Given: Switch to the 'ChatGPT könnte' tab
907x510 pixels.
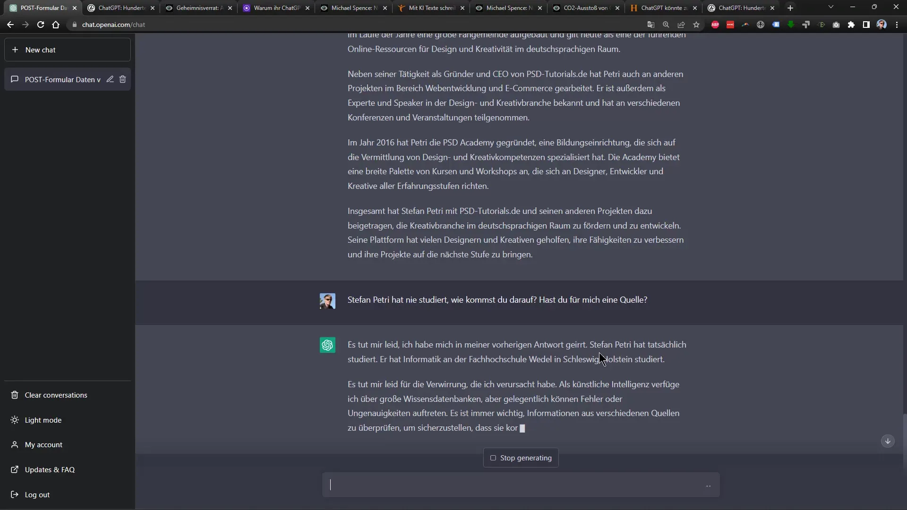Looking at the screenshot, I should [663, 8].
